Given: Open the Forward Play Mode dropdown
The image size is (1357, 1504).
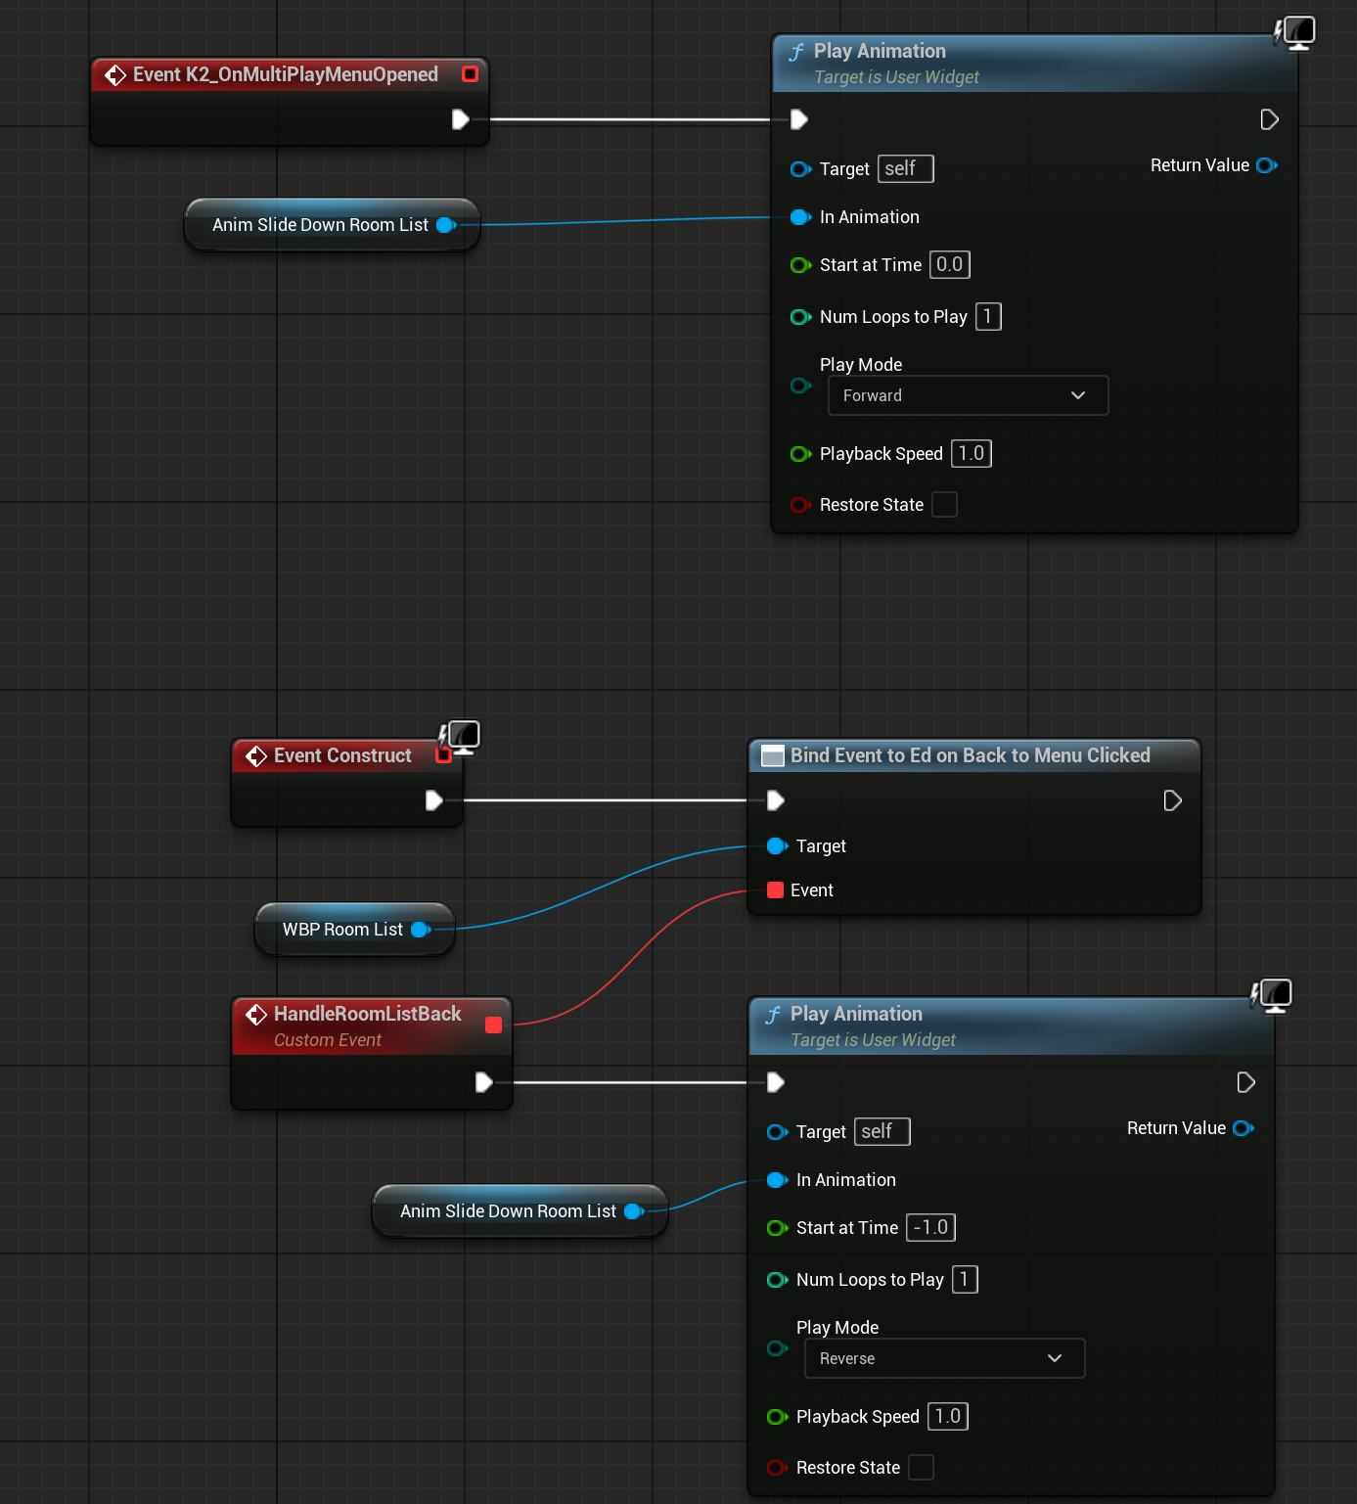Looking at the screenshot, I should (968, 395).
